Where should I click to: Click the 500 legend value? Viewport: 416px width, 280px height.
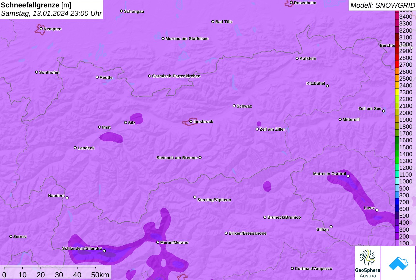pyautogui.click(x=404, y=216)
